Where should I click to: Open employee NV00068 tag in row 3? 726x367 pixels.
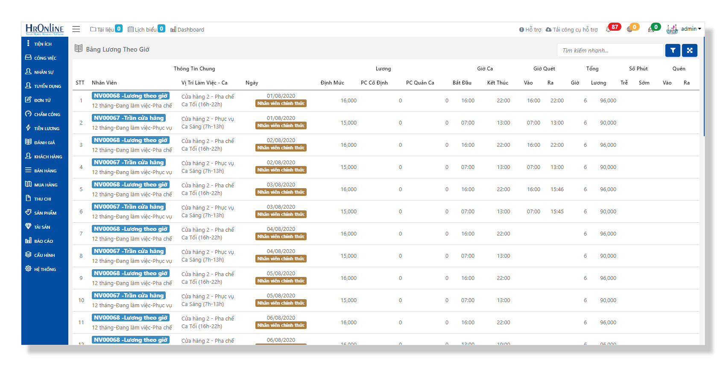(131, 140)
